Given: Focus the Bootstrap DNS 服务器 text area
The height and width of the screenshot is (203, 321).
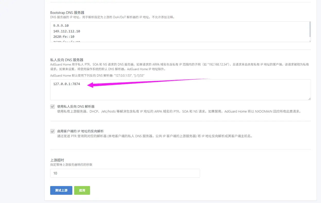Looking at the screenshot, I should [x=154, y=31].
